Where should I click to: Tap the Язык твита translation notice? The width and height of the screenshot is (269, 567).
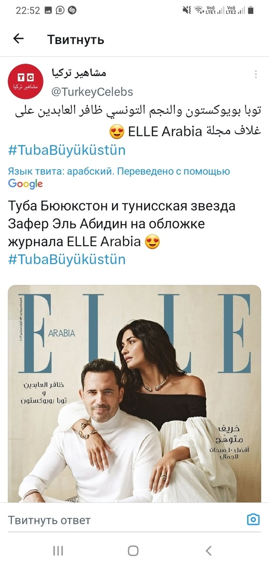119,171
